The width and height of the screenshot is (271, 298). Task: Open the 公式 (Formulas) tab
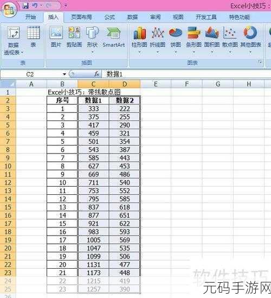(109, 17)
